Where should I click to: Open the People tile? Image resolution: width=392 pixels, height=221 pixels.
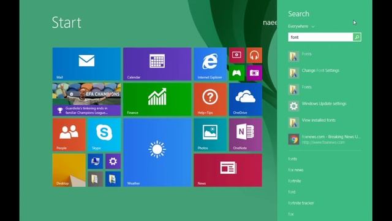click(69, 135)
